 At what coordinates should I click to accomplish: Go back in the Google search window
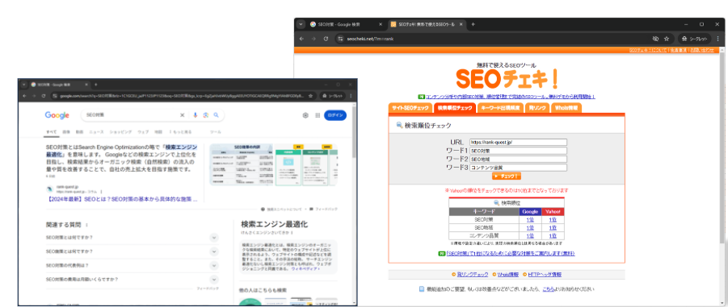coord(24,96)
